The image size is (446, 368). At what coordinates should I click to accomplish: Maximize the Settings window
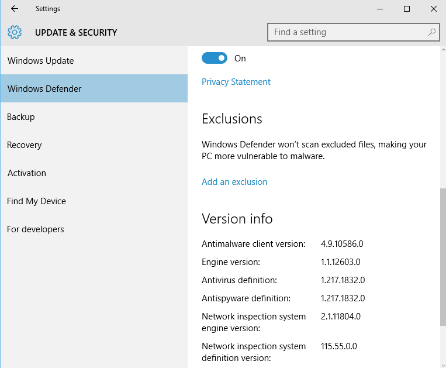(x=407, y=9)
